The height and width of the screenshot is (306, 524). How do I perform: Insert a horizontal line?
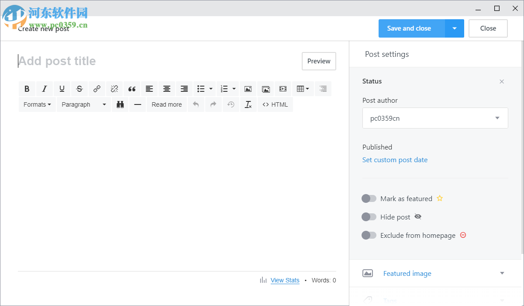[138, 104]
